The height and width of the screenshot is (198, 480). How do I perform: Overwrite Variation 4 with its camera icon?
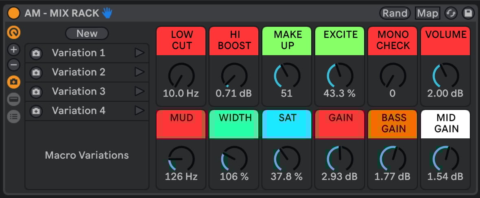click(x=36, y=111)
